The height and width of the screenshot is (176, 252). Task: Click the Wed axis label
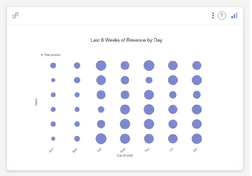coord(123,150)
